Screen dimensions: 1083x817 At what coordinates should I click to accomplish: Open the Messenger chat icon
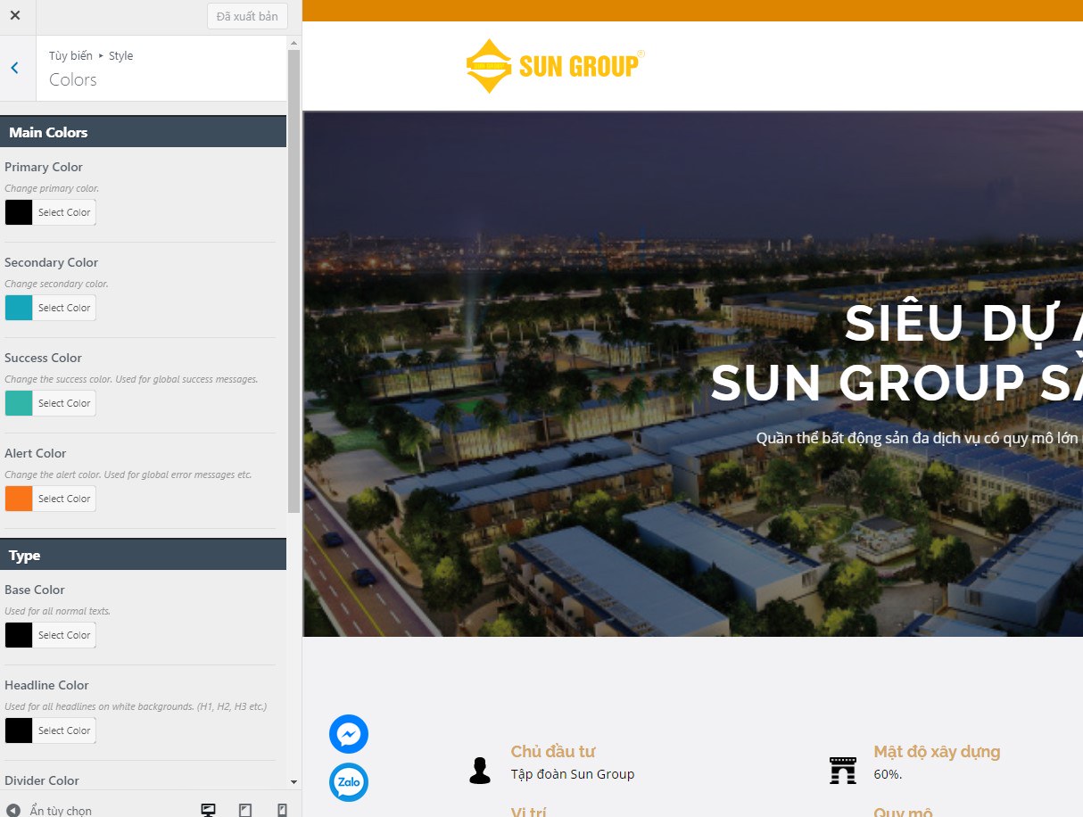(349, 734)
